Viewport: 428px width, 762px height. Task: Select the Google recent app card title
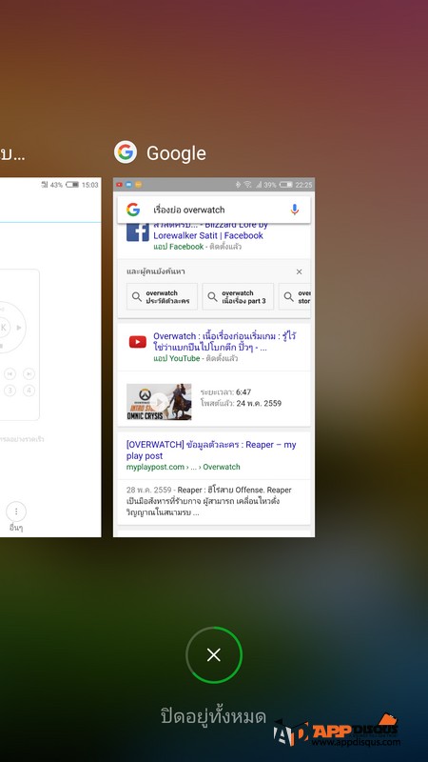click(176, 153)
